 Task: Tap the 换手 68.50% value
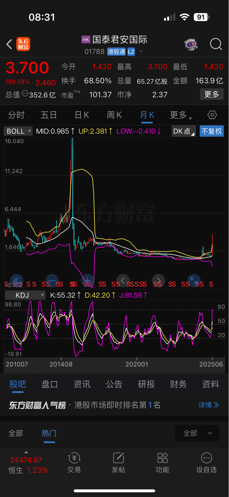(98, 81)
